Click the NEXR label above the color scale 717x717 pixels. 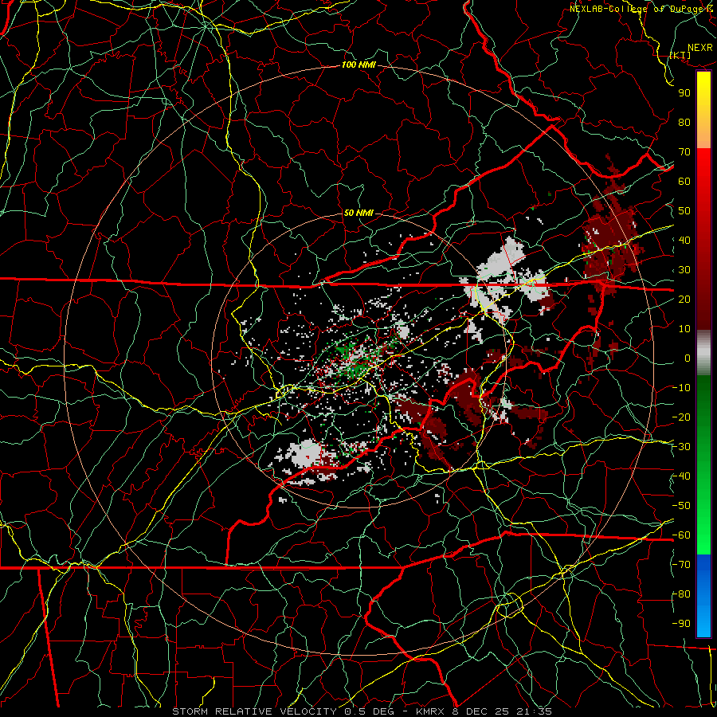click(x=700, y=48)
